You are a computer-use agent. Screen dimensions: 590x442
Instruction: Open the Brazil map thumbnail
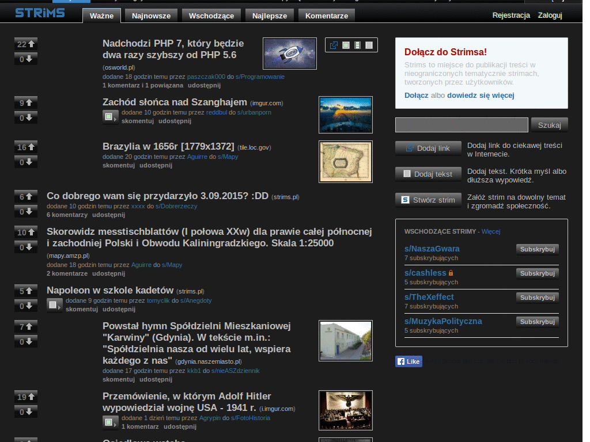(x=346, y=162)
